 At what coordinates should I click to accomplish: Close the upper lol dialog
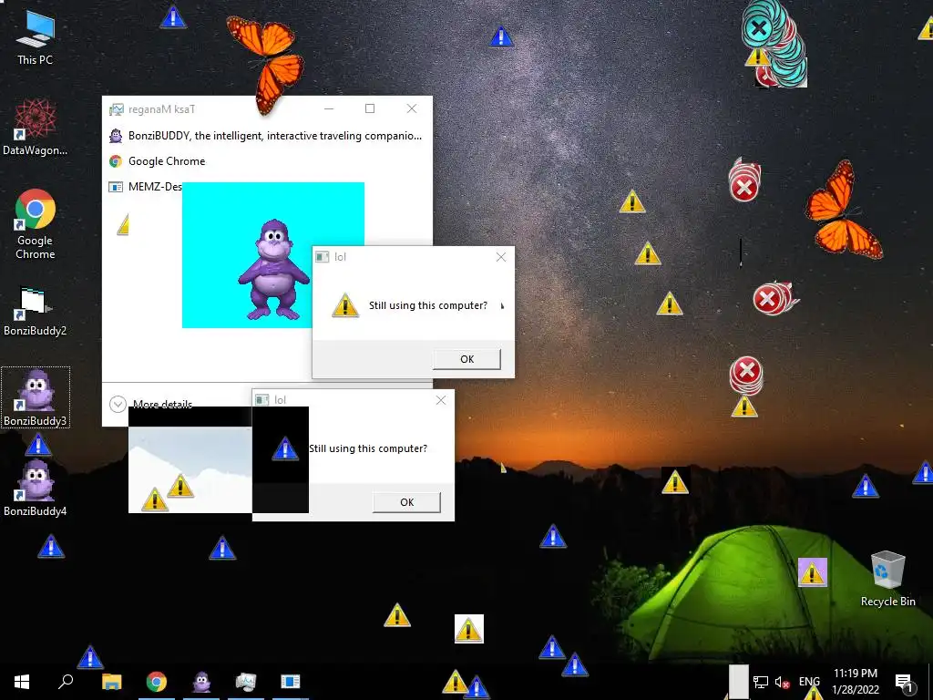501,256
